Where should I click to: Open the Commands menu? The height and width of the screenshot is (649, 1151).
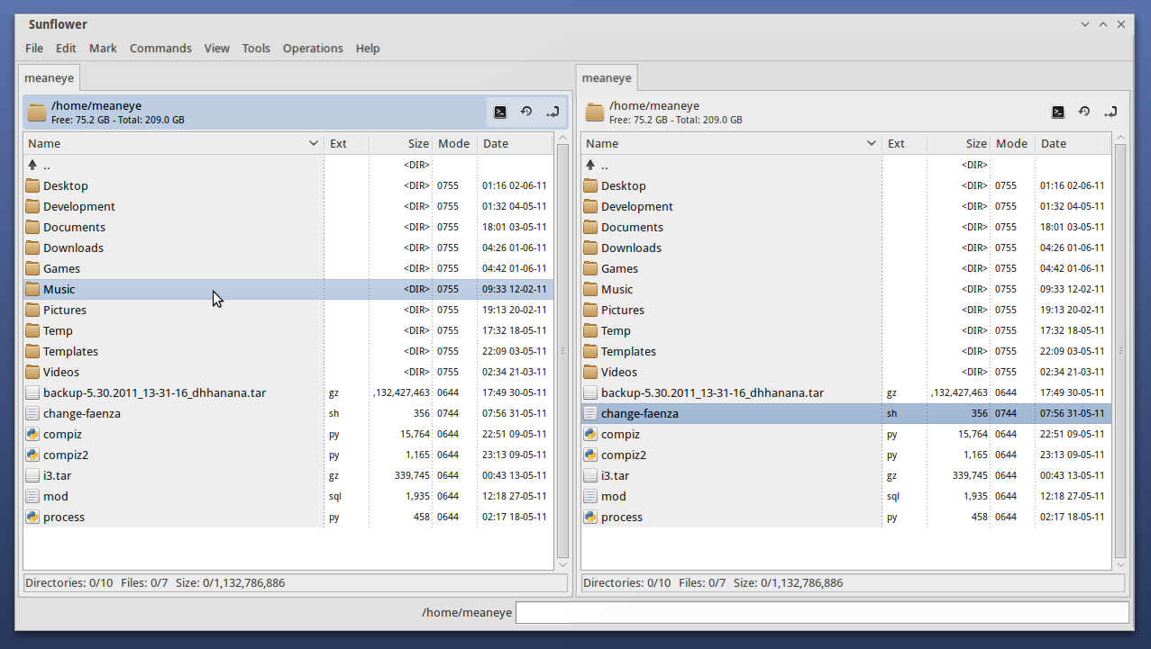tap(160, 49)
